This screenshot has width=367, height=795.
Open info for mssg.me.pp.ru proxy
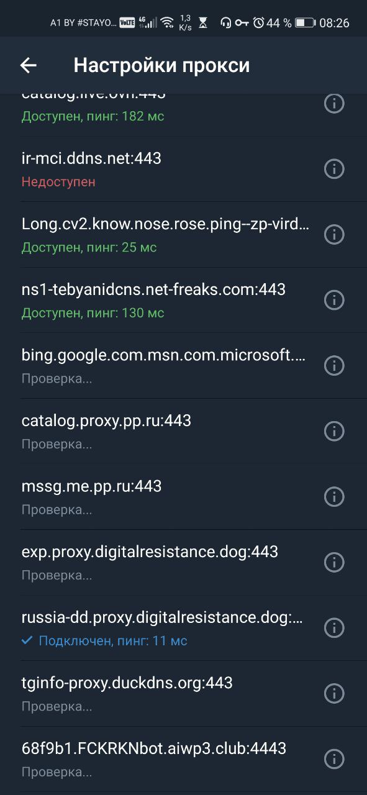point(334,497)
